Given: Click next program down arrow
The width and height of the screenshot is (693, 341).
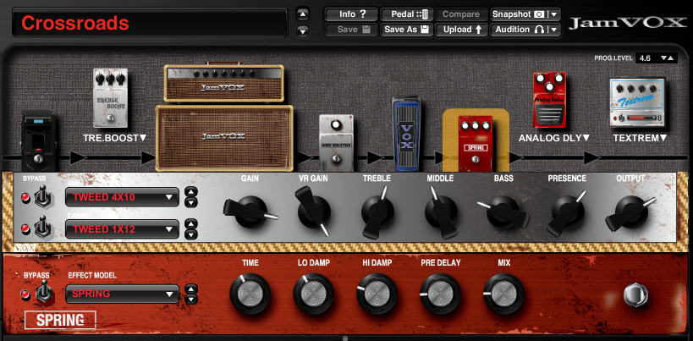Looking at the screenshot, I should pos(302,31).
